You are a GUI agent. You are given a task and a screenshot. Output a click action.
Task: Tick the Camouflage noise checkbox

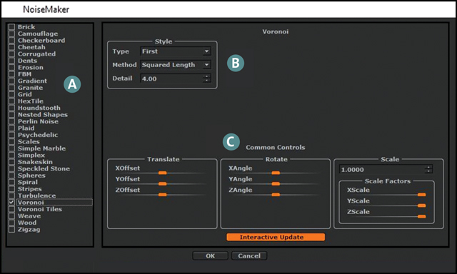pos(11,34)
